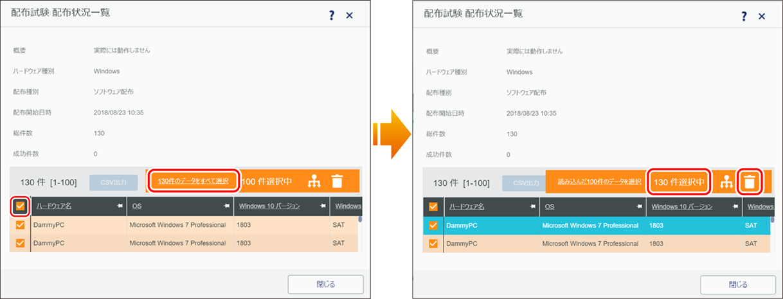783x299 pixels.
Task: Sort by ハードウェア名 in 130 件選択中 dialog
Action: point(466,206)
